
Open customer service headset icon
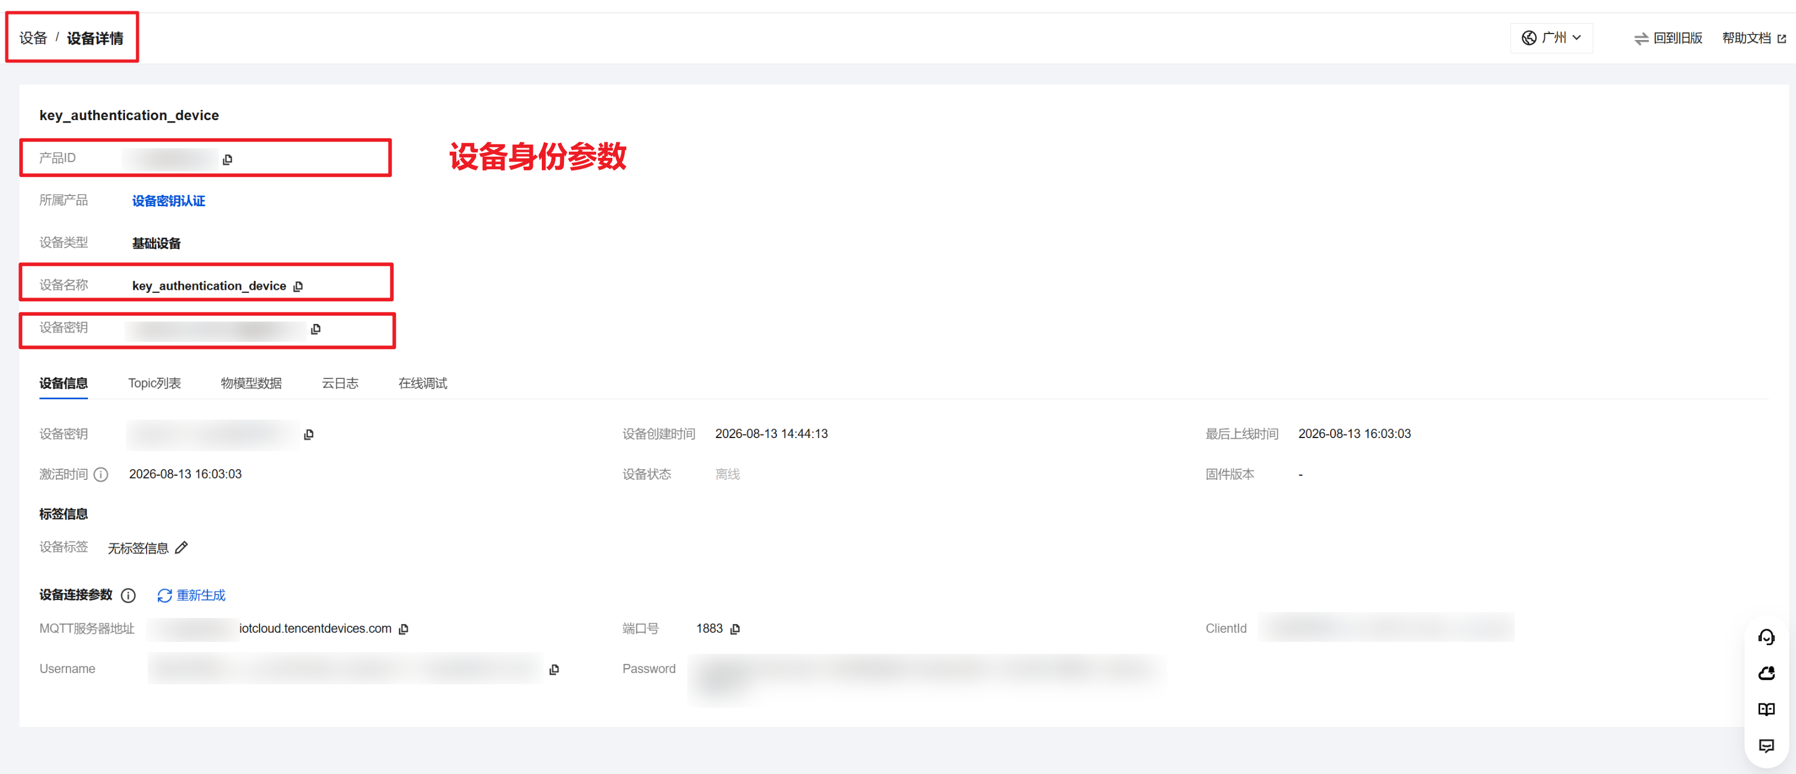[1766, 637]
